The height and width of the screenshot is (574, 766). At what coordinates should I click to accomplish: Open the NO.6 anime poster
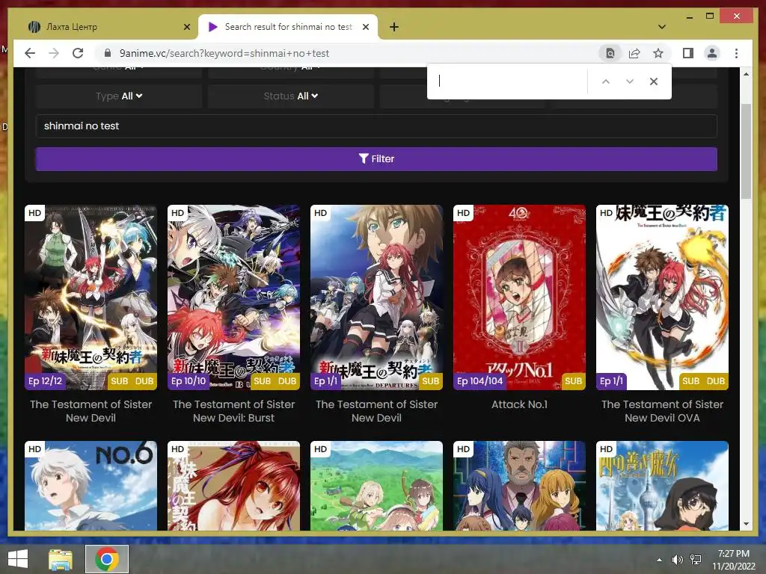pos(91,486)
